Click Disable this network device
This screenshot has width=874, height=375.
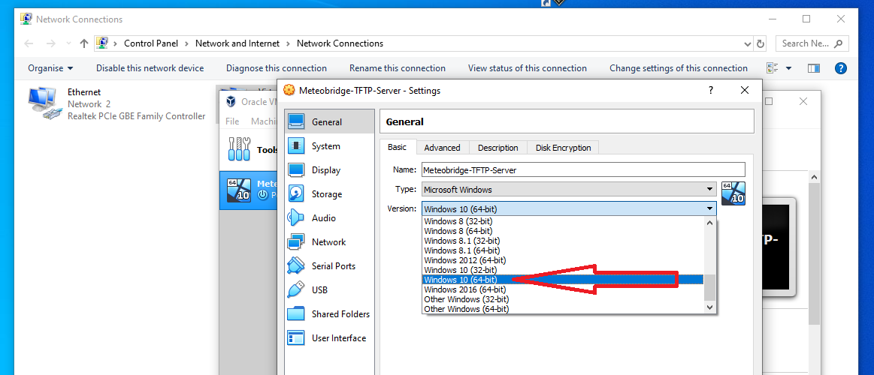(x=150, y=68)
